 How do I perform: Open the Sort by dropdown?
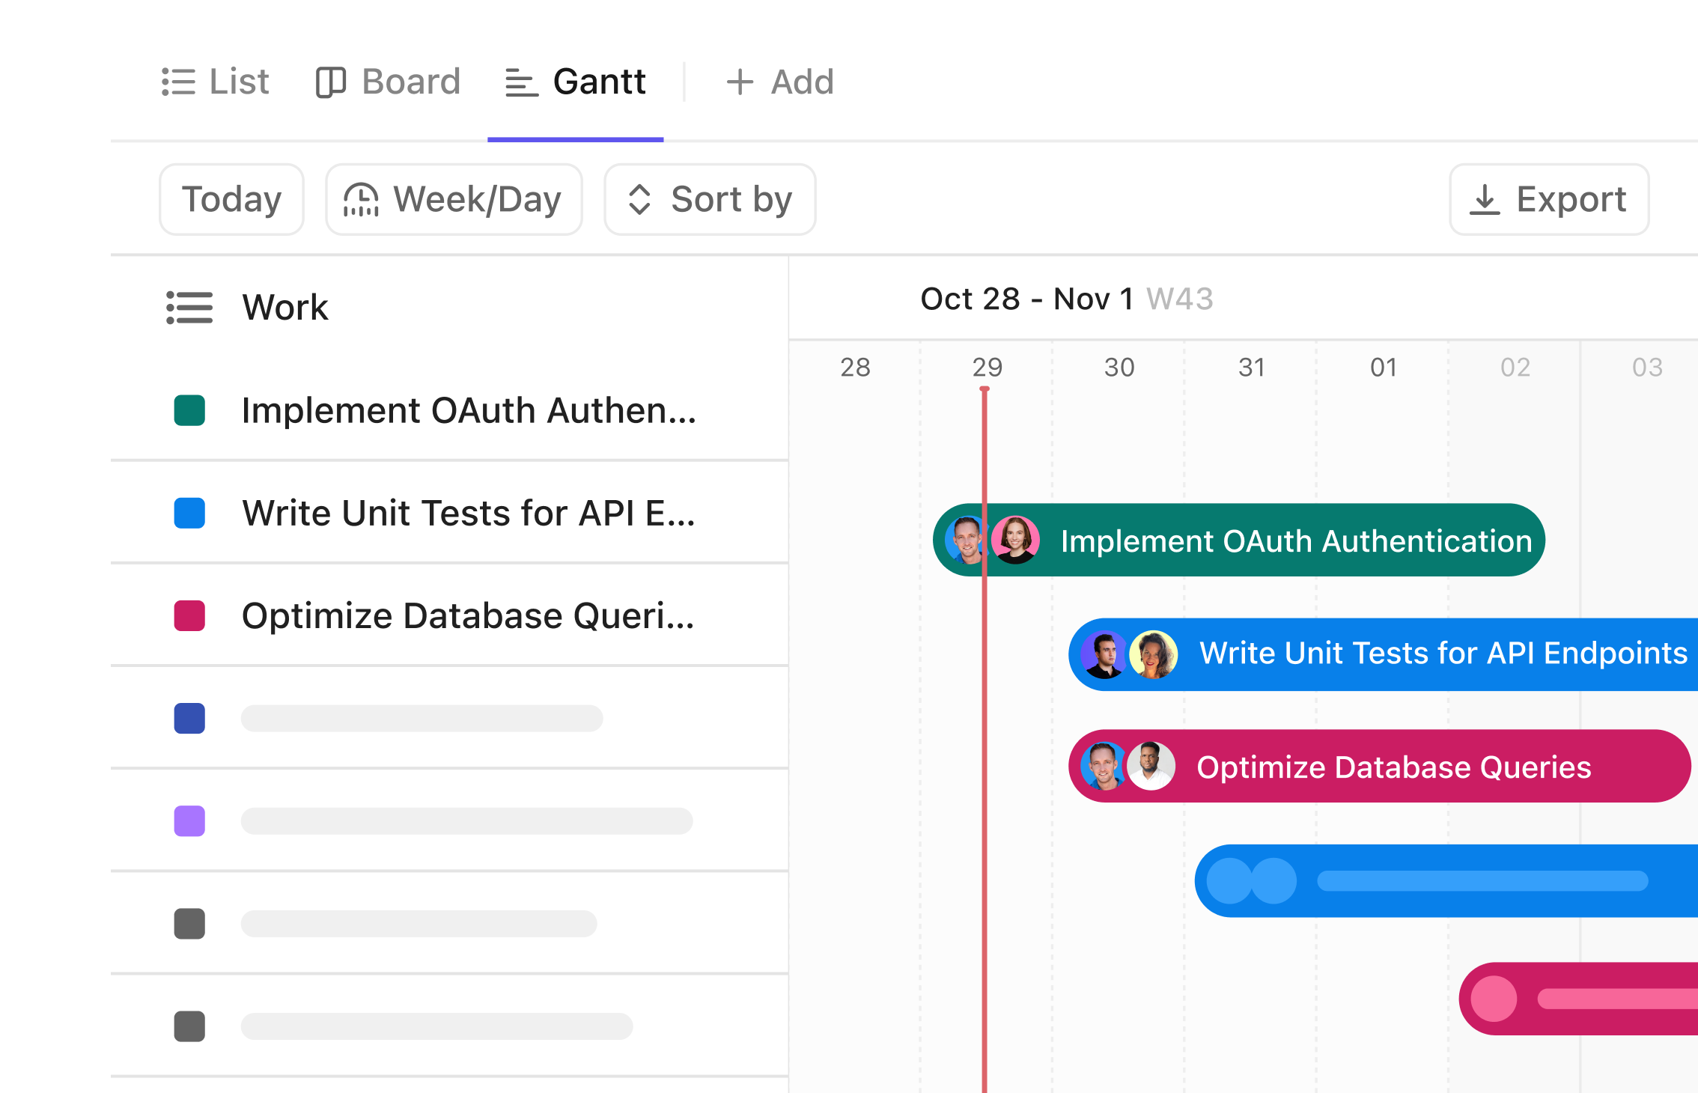pyautogui.click(x=710, y=200)
